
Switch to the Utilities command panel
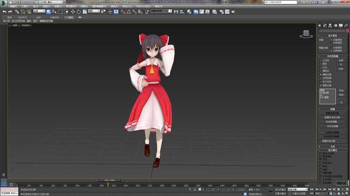[346, 25]
